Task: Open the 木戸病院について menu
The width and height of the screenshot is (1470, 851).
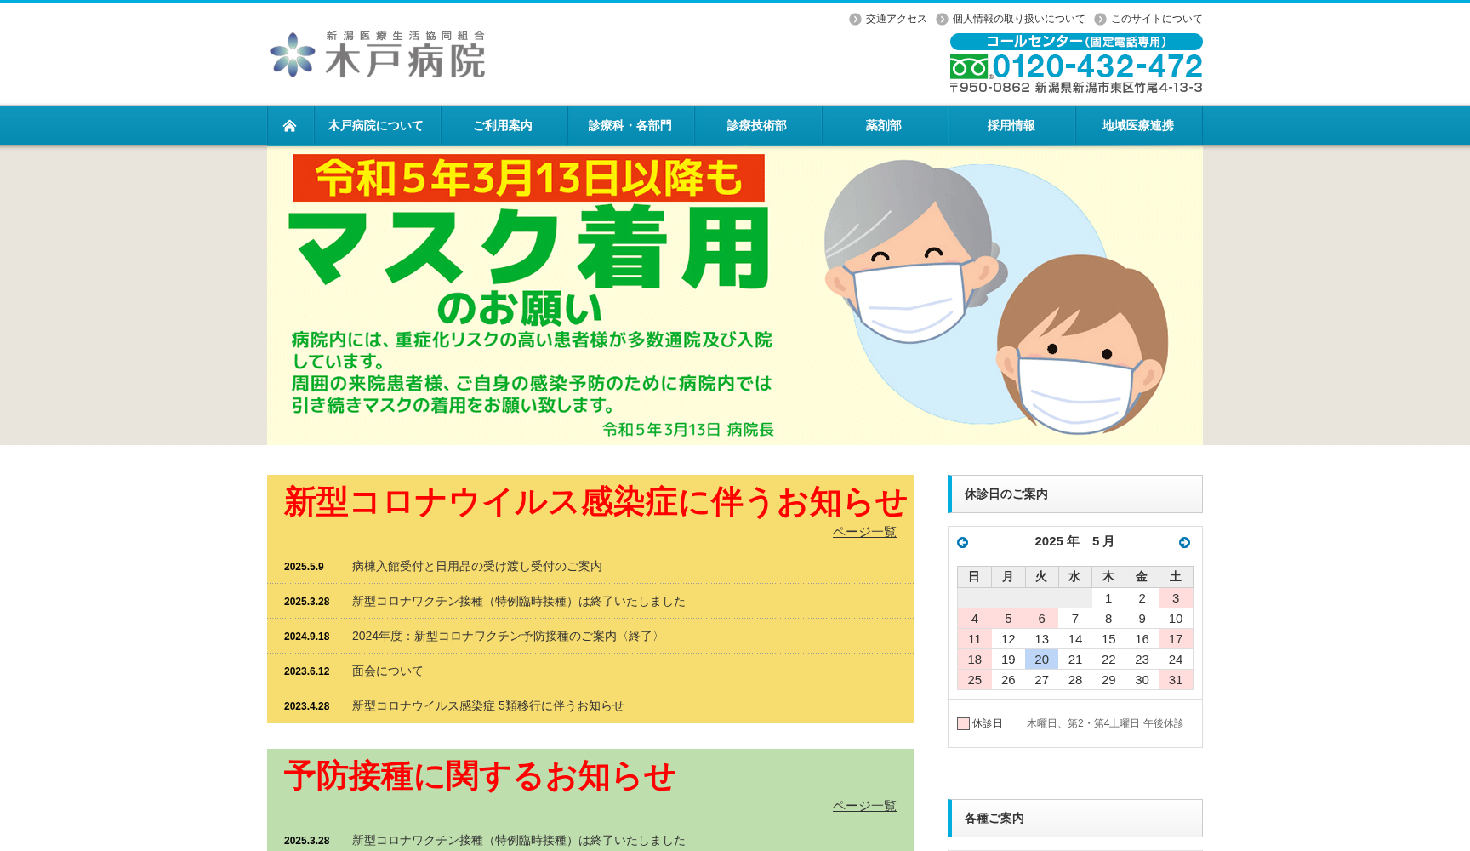Action: [x=376, y=124]
